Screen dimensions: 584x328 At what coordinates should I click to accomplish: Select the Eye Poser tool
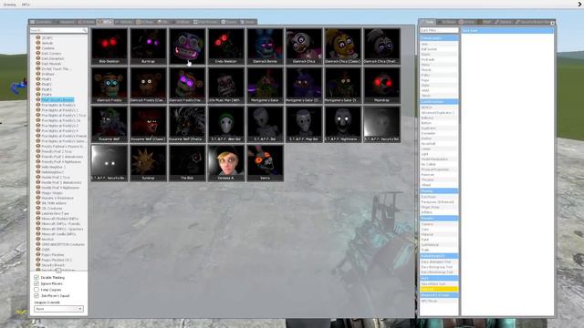438,197
